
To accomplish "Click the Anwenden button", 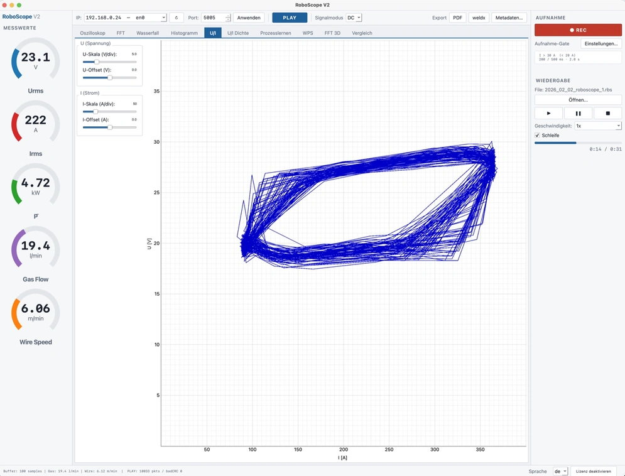I will point(249,18).
